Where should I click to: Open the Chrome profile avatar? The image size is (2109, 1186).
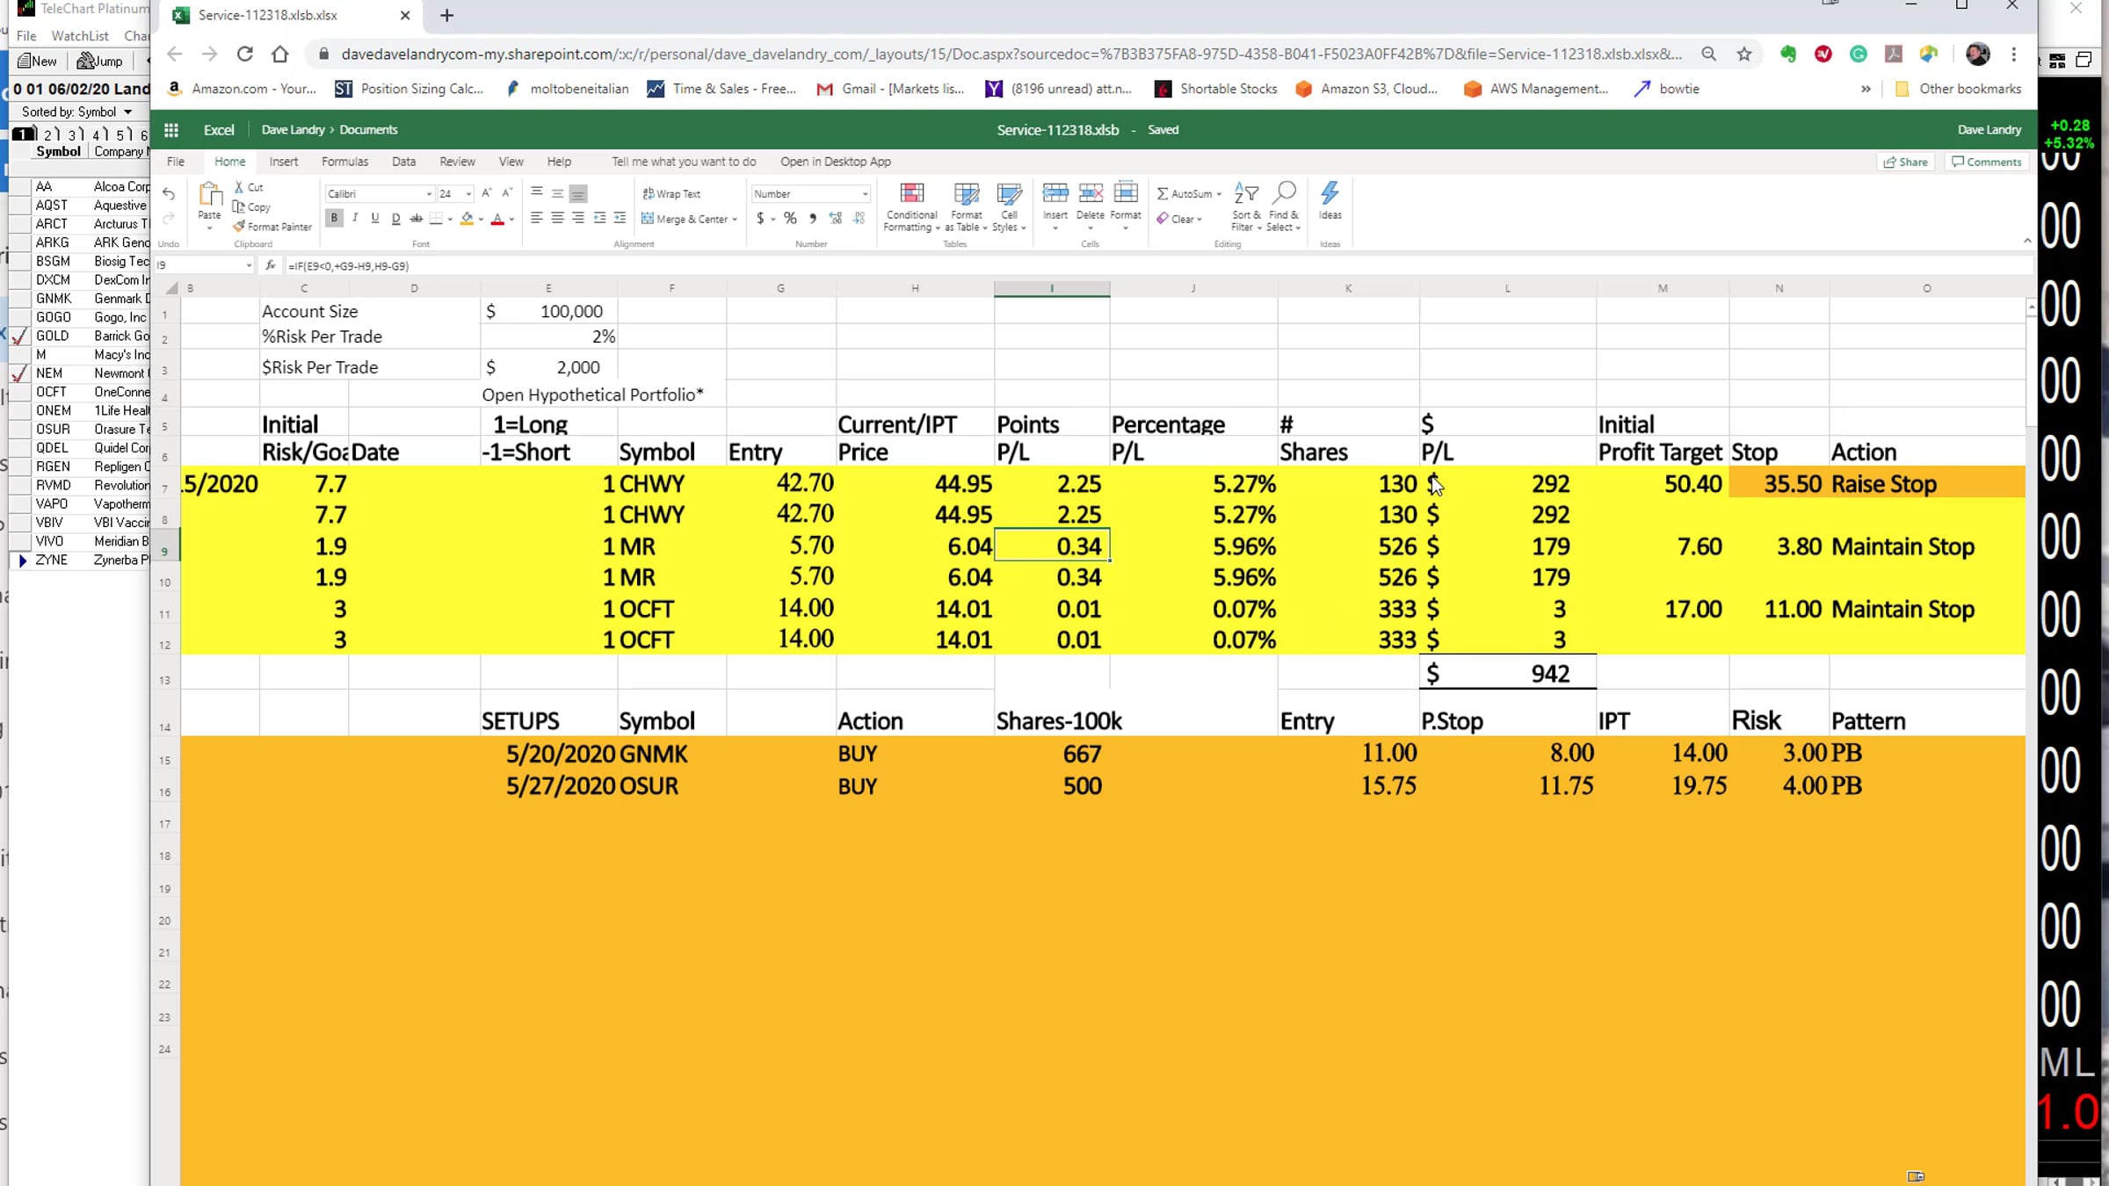(1977, 54)
